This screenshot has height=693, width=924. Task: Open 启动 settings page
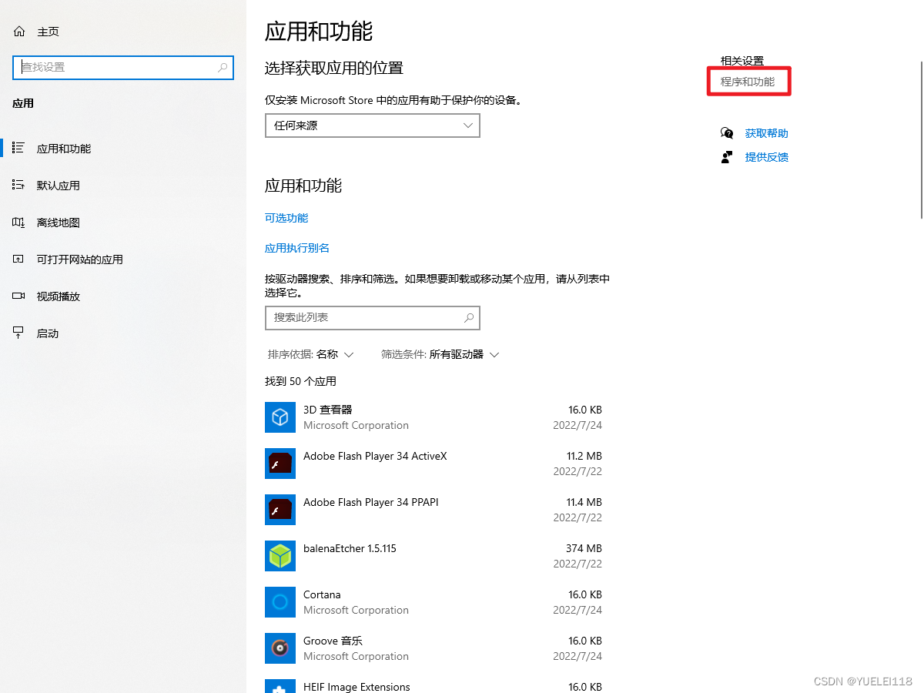click(x=48, y=333)
